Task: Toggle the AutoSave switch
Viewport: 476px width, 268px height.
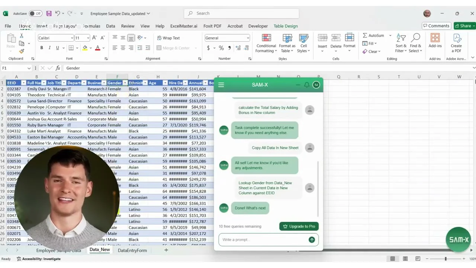Action: pyautogui.click(x=35, y=13)
